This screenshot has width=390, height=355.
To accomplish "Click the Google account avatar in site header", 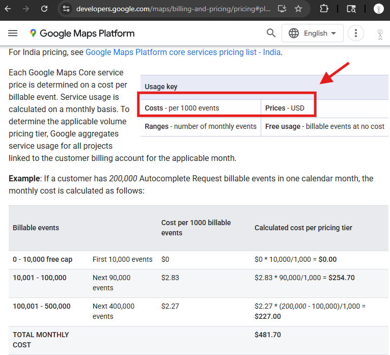I will pos(380,34).
